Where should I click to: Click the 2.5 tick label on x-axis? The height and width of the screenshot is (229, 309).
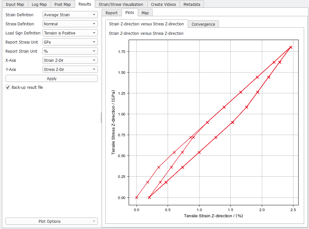pyautogui.click(x=293, y=210)
